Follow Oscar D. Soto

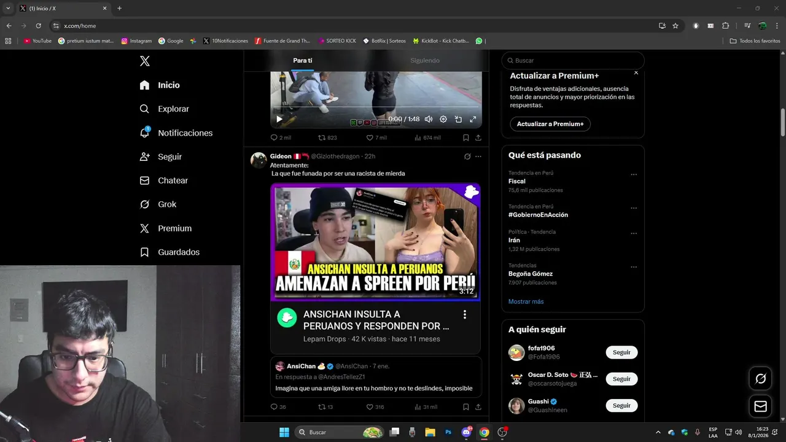pos(621,379)
